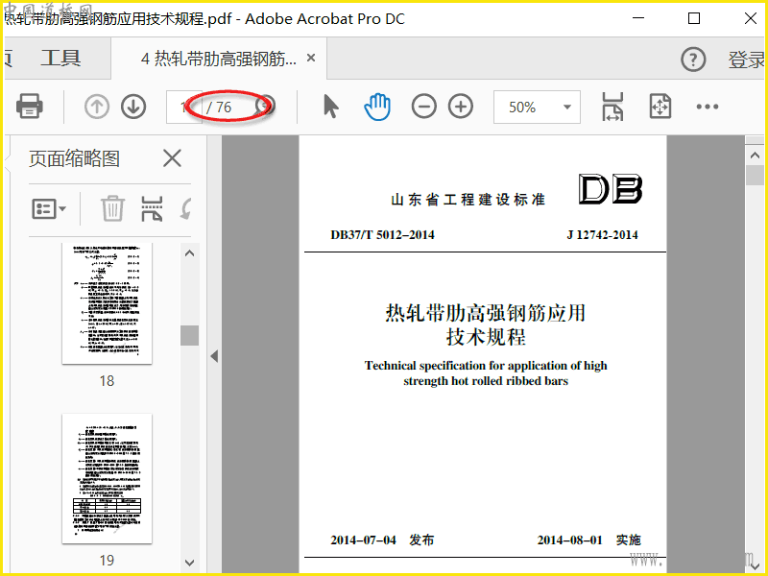Click the 技术规程 title line
This screenshot has height=576, width=768.
click(x=486, y=337)
